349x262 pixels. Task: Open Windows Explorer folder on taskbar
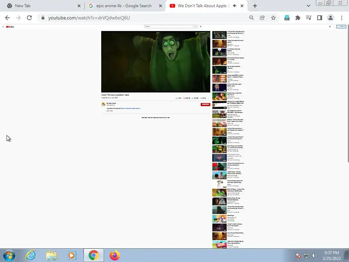(x=51, y=255)
